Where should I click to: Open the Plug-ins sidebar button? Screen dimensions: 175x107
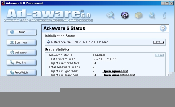(x=21, y=62)
